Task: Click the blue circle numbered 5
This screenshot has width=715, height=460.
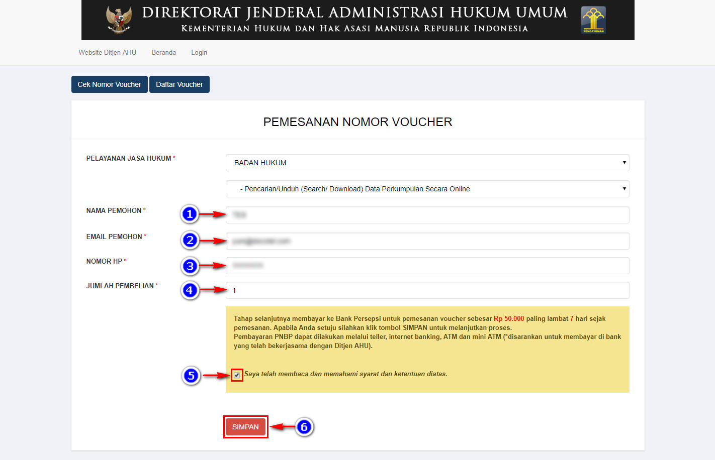Action: [x=191, y=376]
